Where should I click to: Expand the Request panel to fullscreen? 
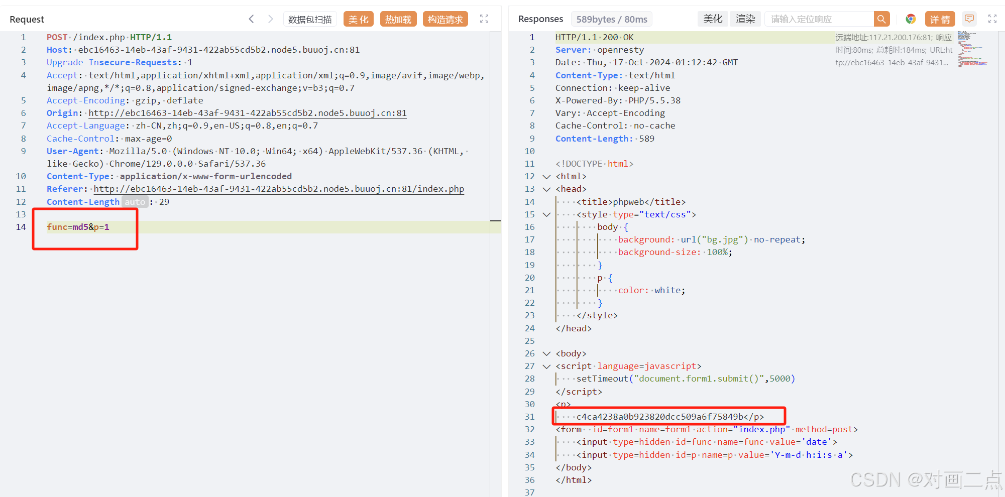484,19
